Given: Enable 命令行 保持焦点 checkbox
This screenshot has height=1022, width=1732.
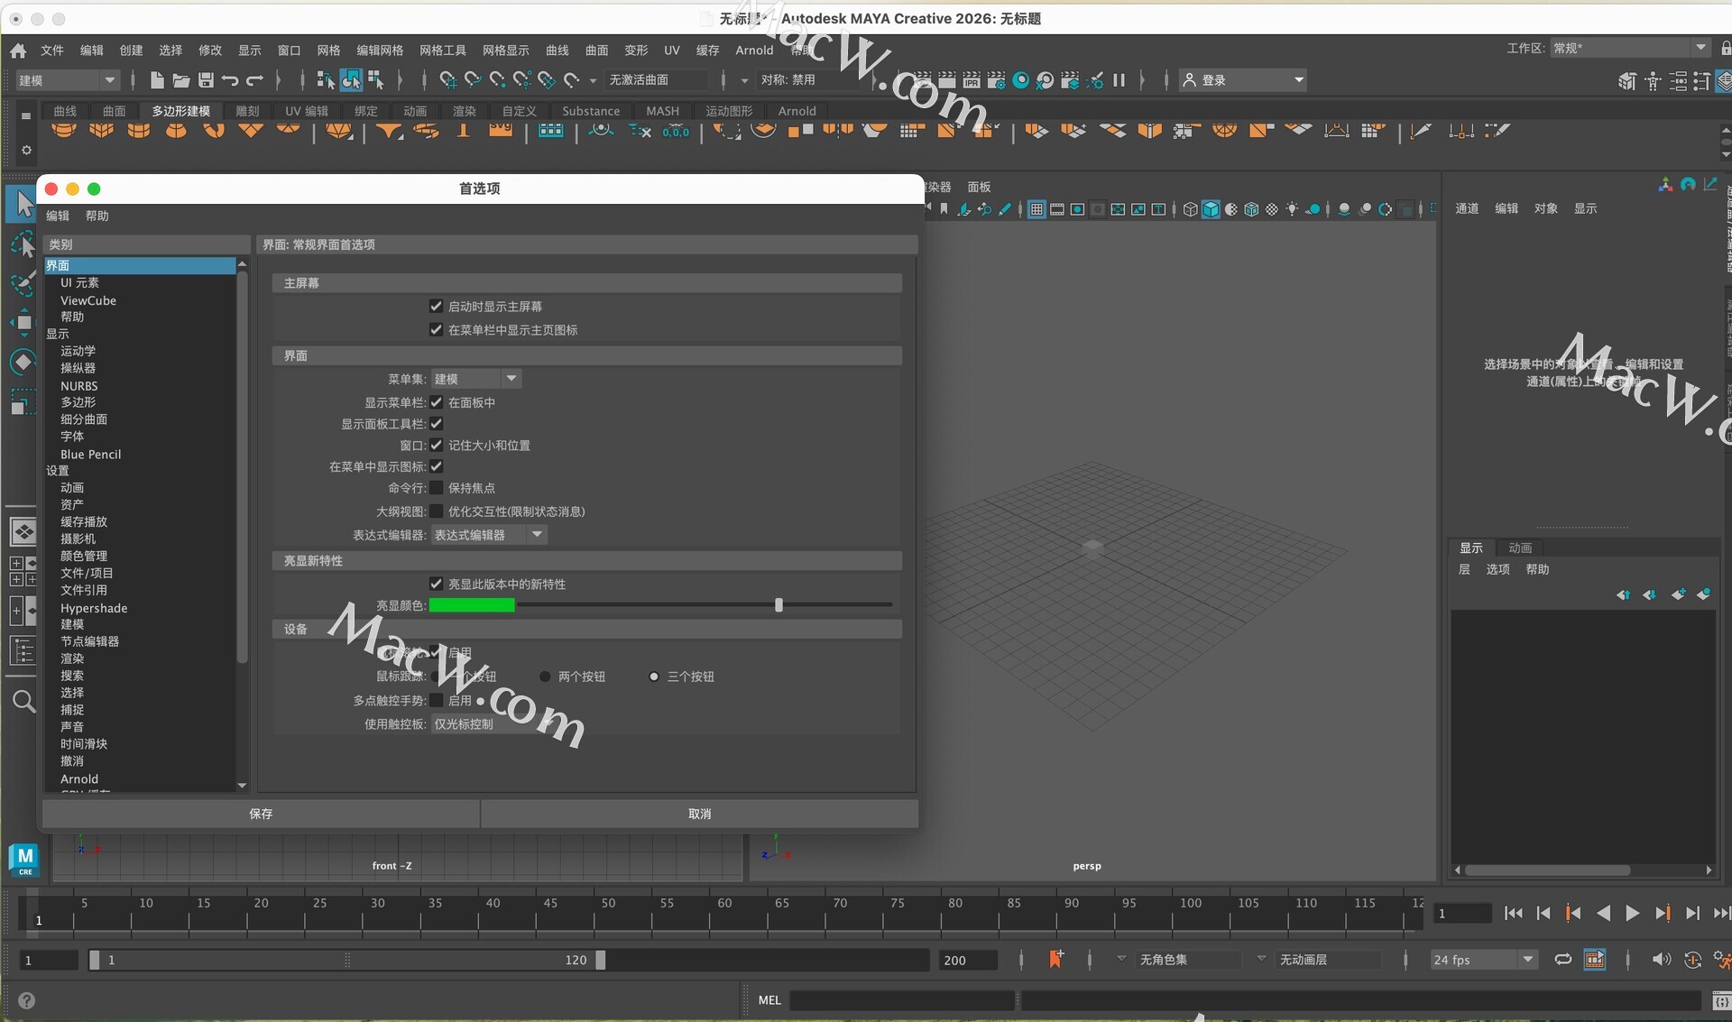Looking at the screenshot, I should (437, 488).
